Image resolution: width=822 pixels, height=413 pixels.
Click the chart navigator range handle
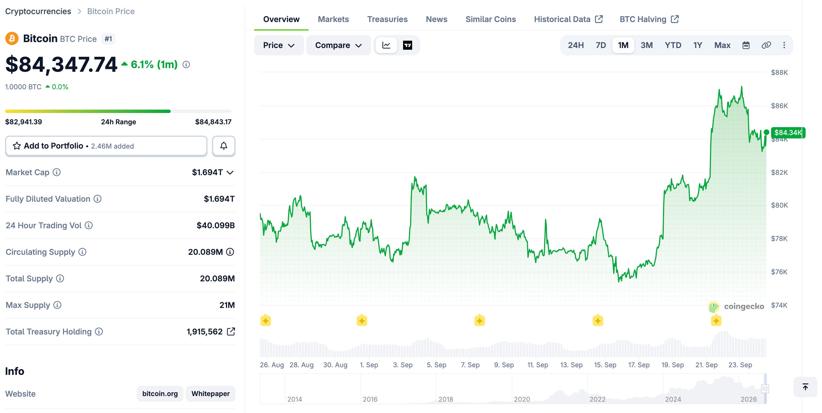click(765, 388)
